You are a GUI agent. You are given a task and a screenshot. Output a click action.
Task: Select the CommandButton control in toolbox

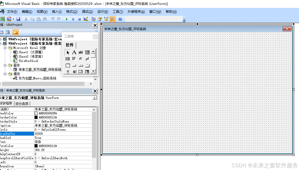[x=74, y=65]
